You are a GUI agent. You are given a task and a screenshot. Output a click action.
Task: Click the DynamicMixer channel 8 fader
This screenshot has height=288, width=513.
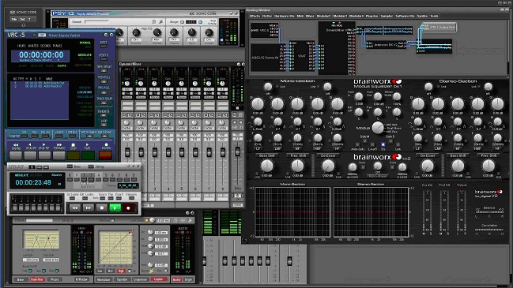coord(223,152)
